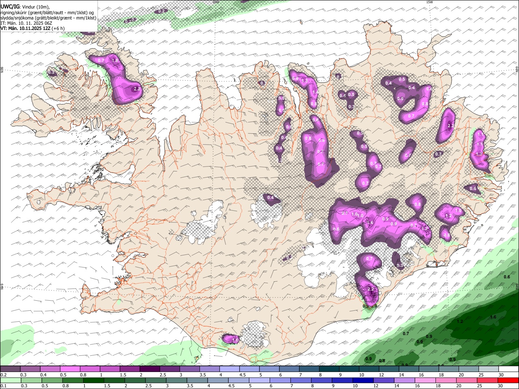Click the black '1.2' rain value over the sea
This screenshot has height=389, width=519.
[x=460, y=321]
